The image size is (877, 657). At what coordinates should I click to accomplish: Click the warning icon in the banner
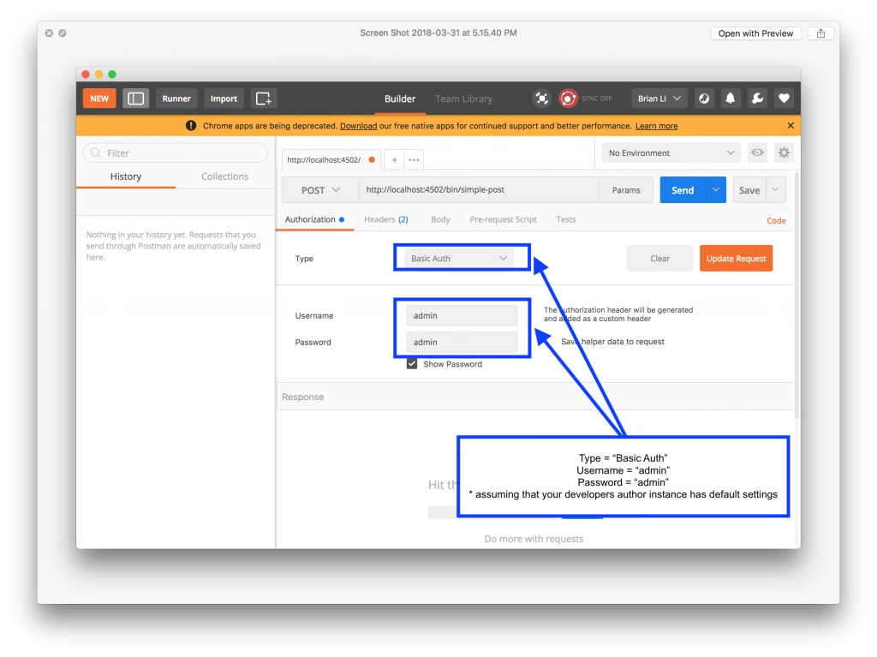tap(191, 125)
